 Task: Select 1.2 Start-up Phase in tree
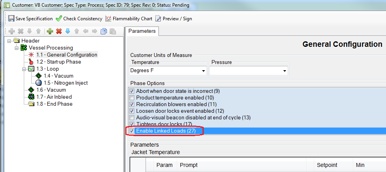point(59,62)
